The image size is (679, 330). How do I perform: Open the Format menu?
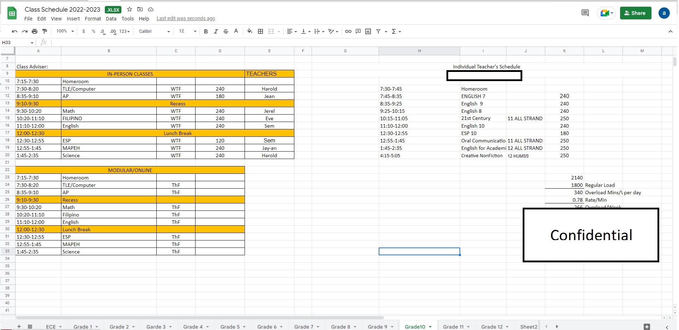[x=93, y=19]
